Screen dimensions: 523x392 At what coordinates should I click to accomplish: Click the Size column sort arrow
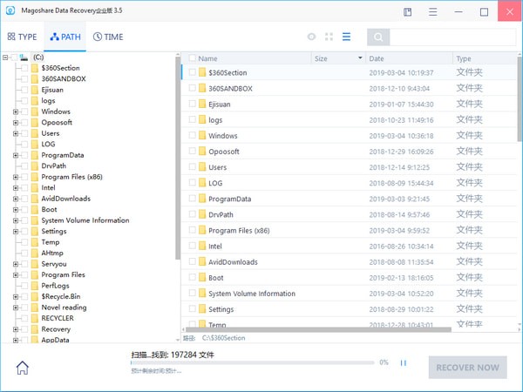360,57
